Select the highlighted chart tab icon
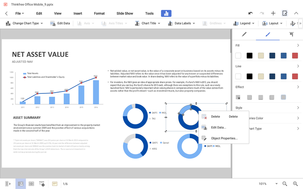 [166, 13]
